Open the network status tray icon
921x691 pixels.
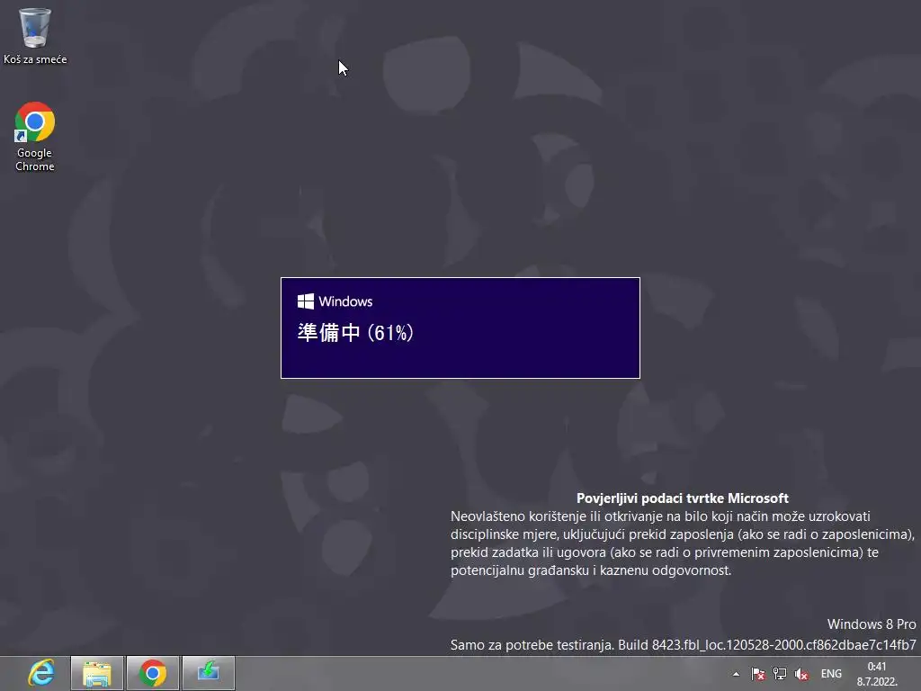[x=780, y=674]
